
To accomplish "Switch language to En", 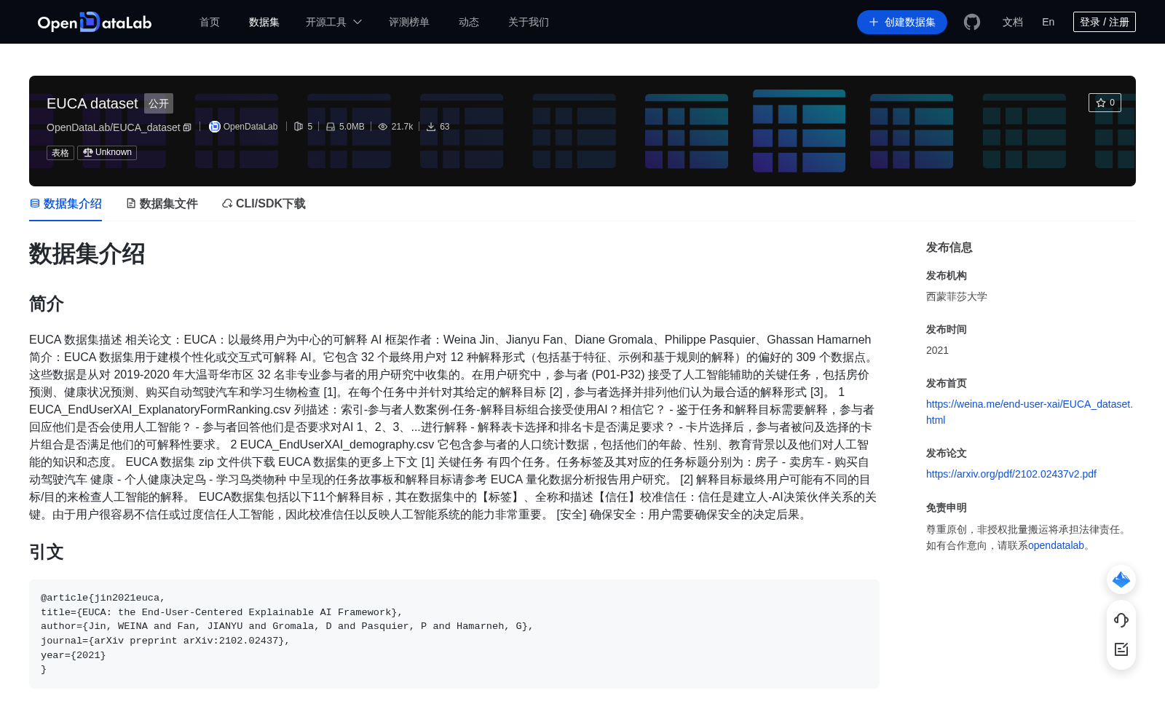I will point(1048,22).
